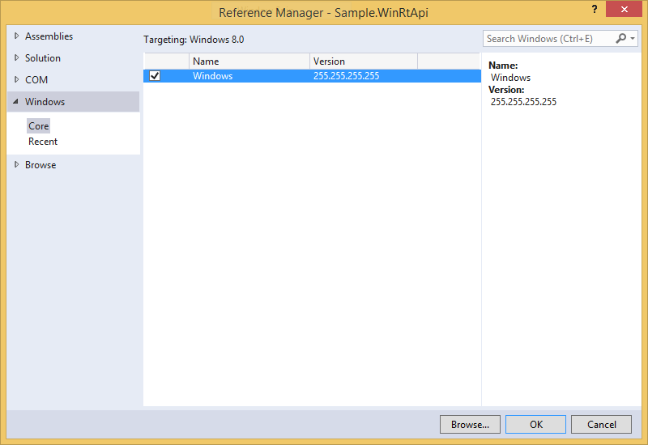Click the search magnifier icon

pyautogui.click(x=621, y=39)
